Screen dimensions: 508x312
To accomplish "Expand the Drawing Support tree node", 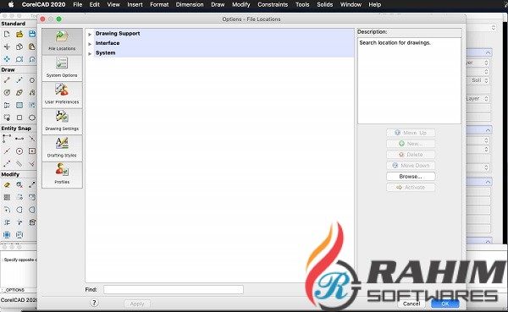I will click(x=90, y=34).
